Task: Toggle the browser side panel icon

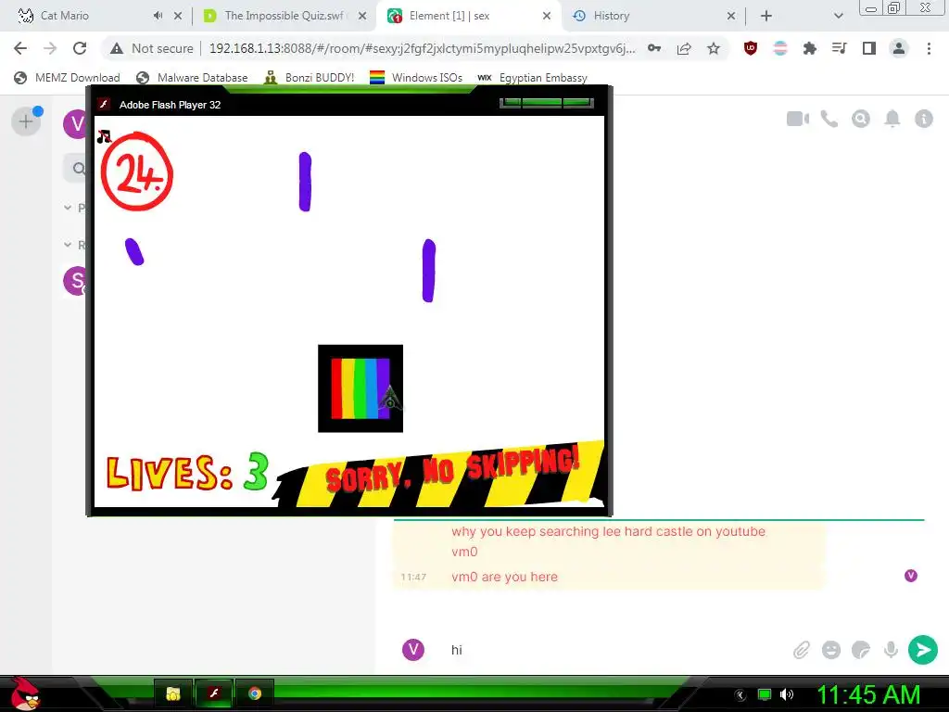Action: [x=869, y=48]
